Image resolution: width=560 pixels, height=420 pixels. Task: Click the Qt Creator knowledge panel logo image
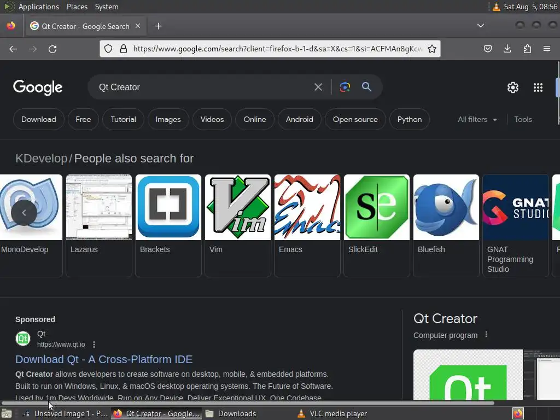[x=468, y=374]
